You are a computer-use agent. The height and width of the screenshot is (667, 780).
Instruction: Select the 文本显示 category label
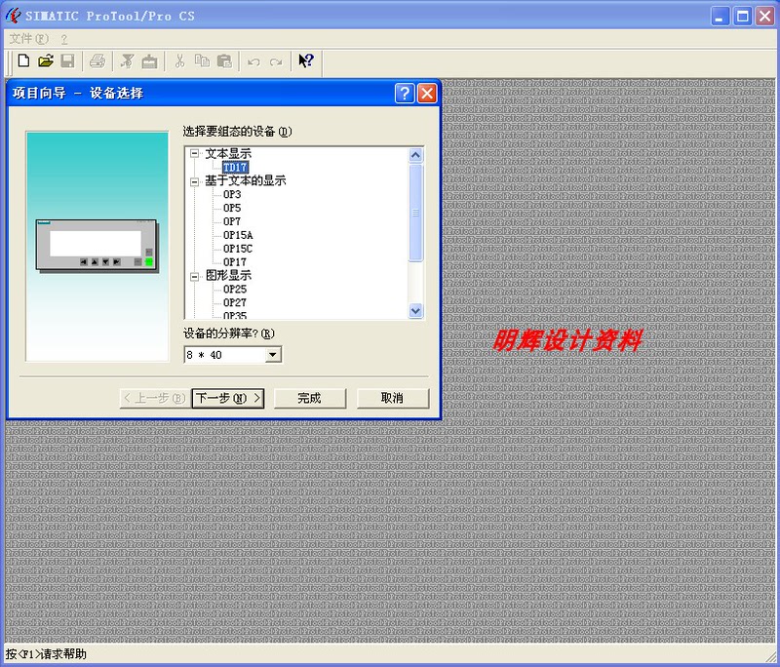228,154
